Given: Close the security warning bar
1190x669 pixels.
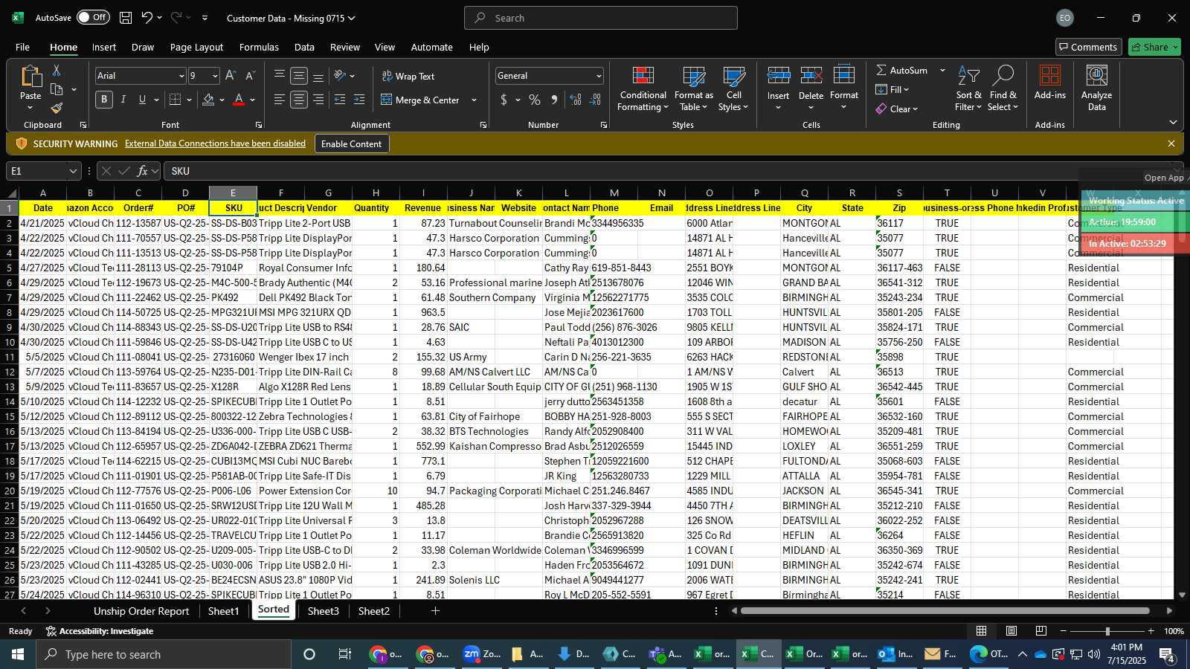Looking at the screenshot, I should pyautogui.click(x=1171, y=143).
